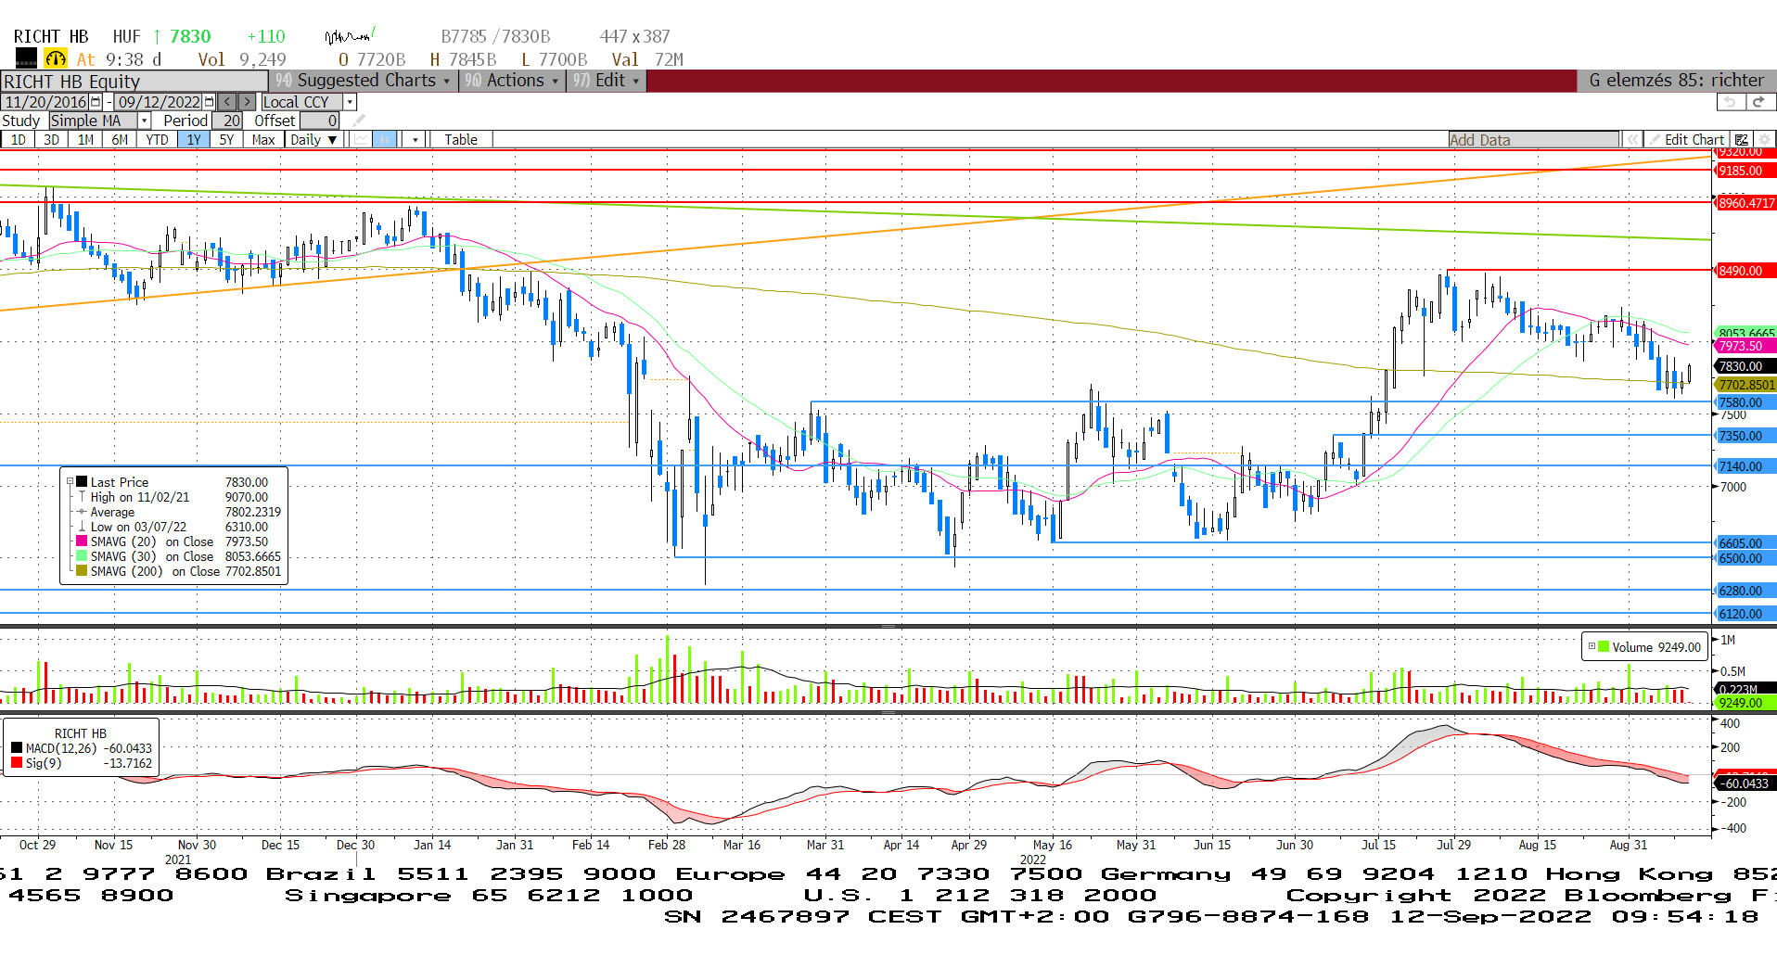Click the undo arrow icon
This screenshot has height=968, width=1777.
1730,102
